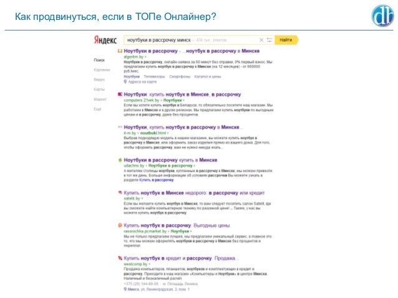The width and height of the screenshot is (398, 298).
Task: Click the rassrochka.pcmarket.by green URL
Action: pos(145,231)
